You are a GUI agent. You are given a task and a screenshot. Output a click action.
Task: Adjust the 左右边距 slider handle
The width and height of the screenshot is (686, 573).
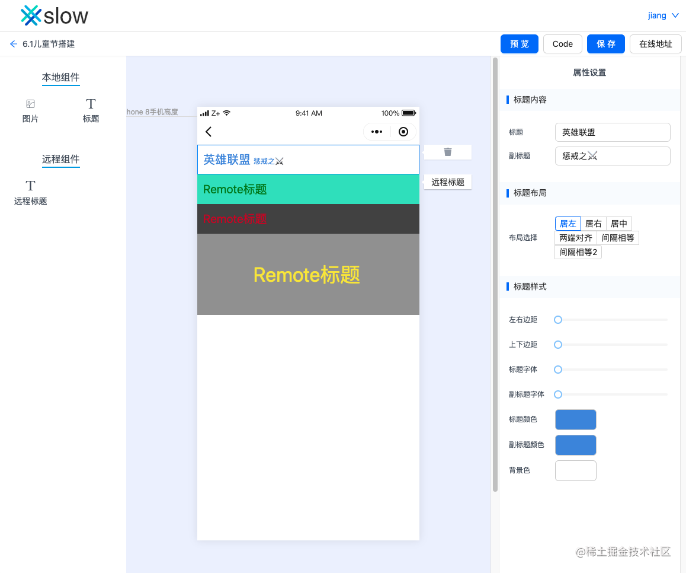[x=558, y=320]
